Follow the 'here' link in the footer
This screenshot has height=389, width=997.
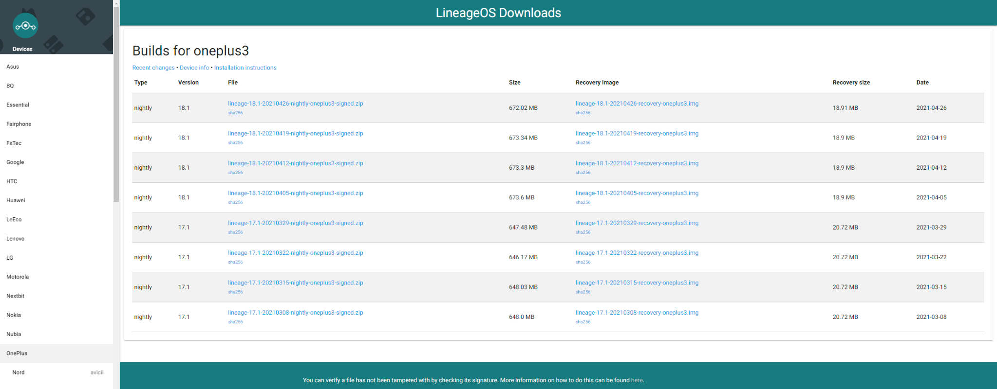click(x=637, y=380)
